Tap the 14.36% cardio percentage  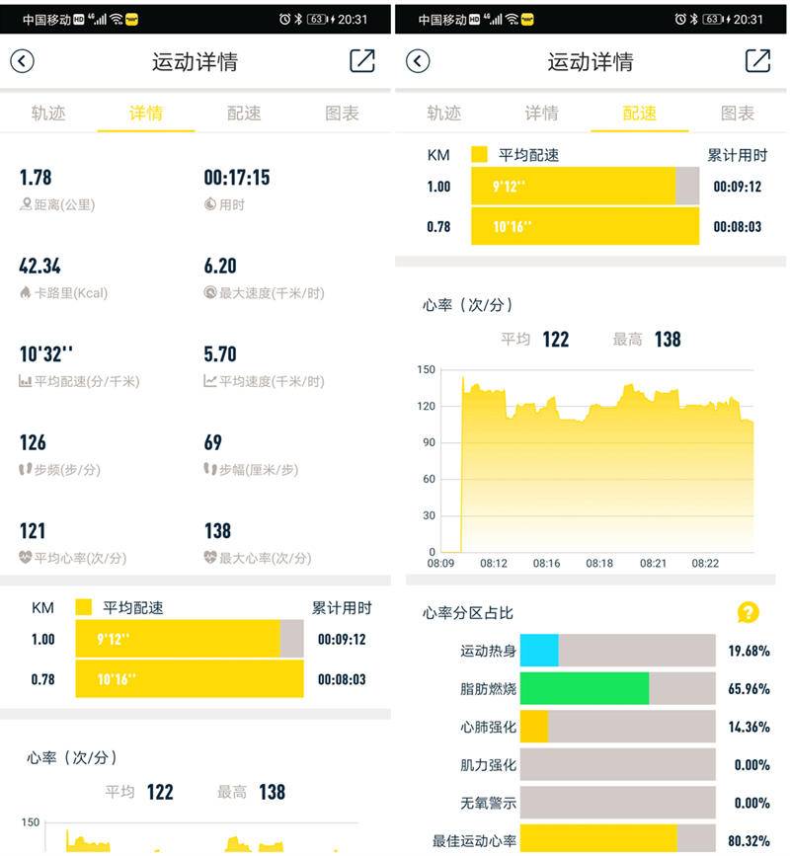tap(749, 727)
